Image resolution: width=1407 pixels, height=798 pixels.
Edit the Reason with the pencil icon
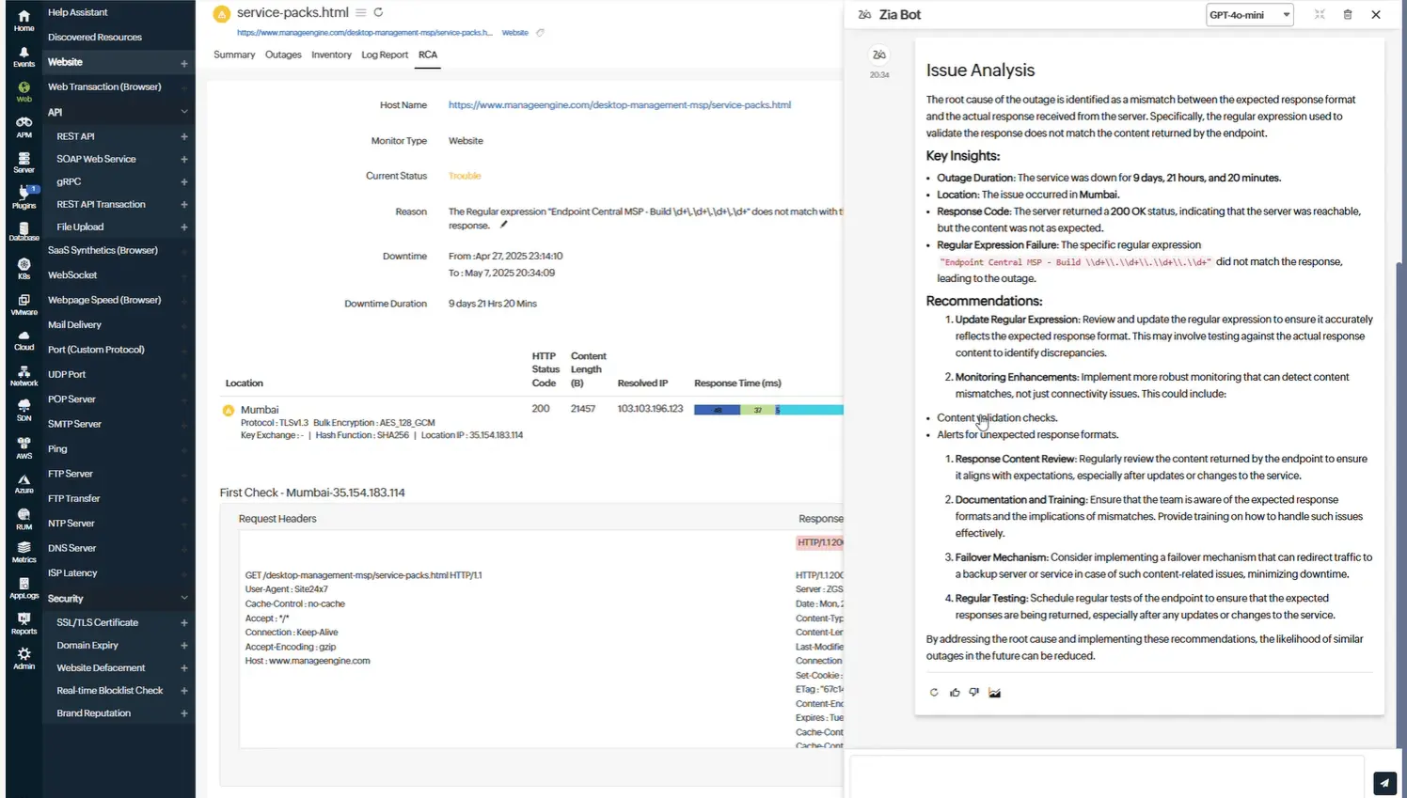503,225
